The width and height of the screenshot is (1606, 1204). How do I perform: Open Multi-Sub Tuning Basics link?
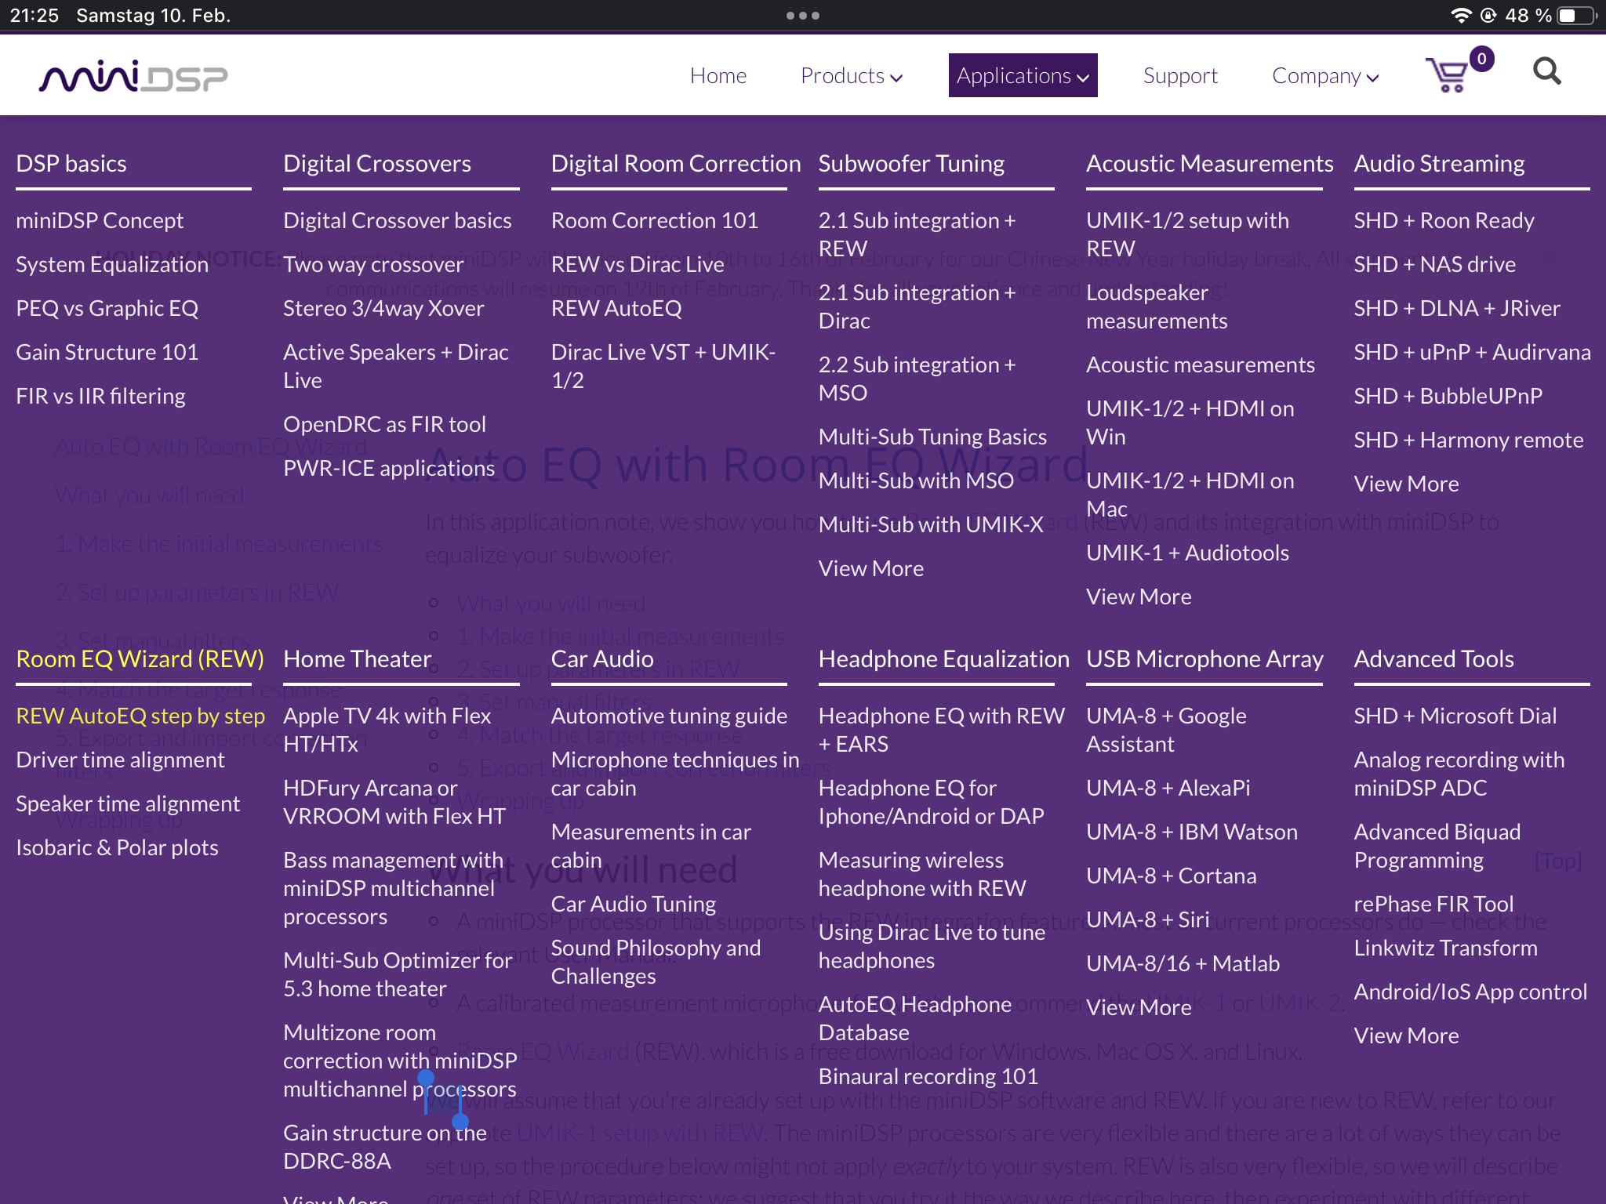[932, 437]
